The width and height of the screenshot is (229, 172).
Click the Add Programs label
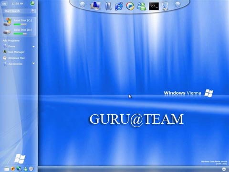tap(11, 41)
